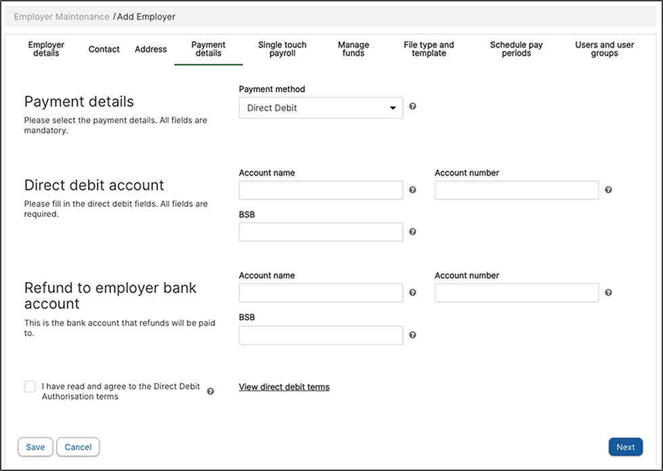Click the Next button
Image resolution: width=663 pixels, height=471 pixels.
point(625,447)
